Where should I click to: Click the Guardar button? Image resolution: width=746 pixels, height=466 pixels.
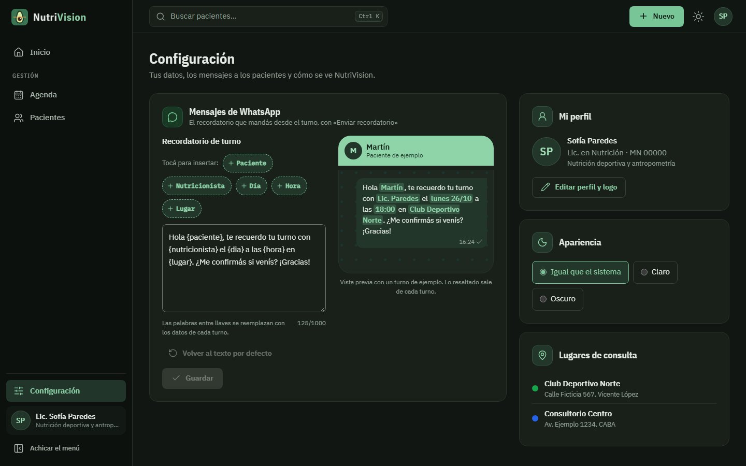[x=192, y=378]
